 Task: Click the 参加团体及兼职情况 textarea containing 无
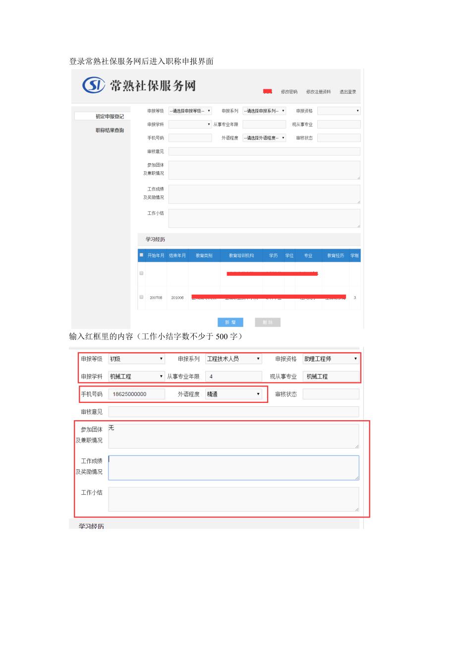[x=233, y=436]
